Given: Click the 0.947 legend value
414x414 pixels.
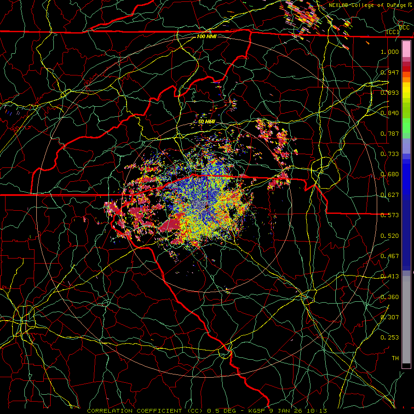Looking at the screenshot, I should click(x=390, y=72).
